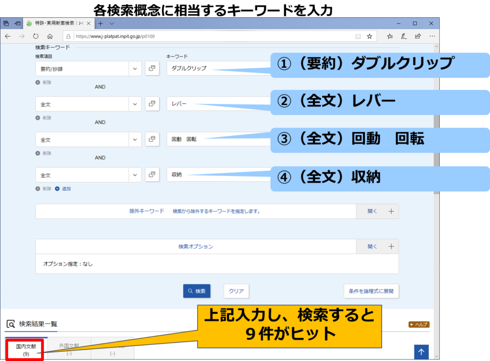Add page to favorites with star icon
The height and width of the screenshot is (361, 490).
coord(369,36)
